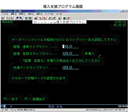Viewport: 128px width, 112px height.
Task: Click the 経理 拡張Ⅱライブラリー label
Action: (x=32, y=54)
